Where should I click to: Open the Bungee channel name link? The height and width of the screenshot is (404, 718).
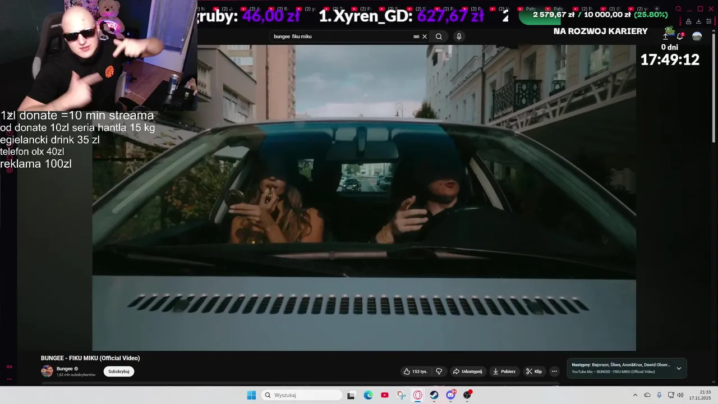coord(64,369)
